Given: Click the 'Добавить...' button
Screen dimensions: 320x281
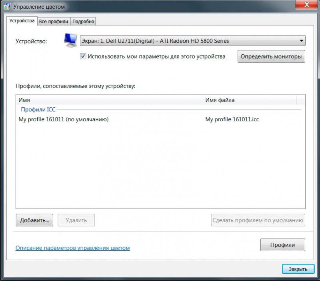Looking at the screenshot, I should click(x=34, y=220).
